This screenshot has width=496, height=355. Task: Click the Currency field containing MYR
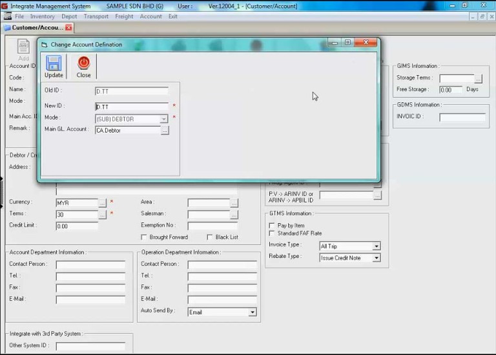[x=77, y=202]
